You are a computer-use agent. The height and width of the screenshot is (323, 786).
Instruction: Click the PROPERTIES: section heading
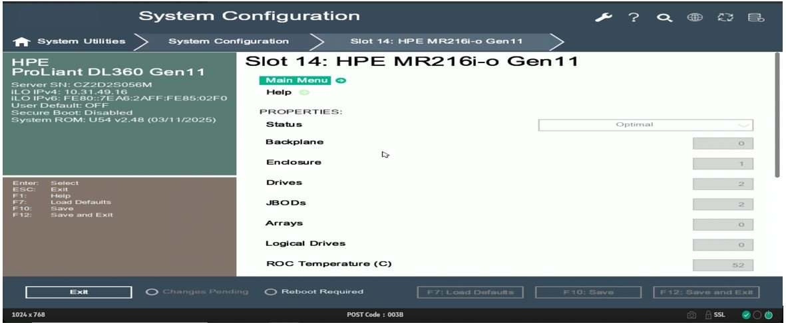(x=301, y=112)
